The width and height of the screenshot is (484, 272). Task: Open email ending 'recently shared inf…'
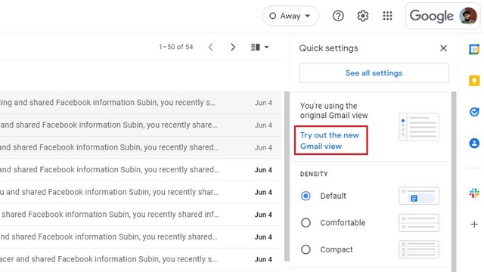click(141, 215)
